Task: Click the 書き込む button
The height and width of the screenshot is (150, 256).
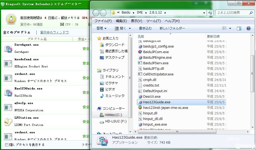Action: tap(145, 28)
